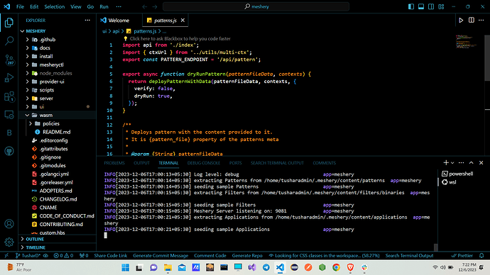Viewport: 490px width, 275px height.
Task: Expand the .github folder
Action: [x=27, y=40]
